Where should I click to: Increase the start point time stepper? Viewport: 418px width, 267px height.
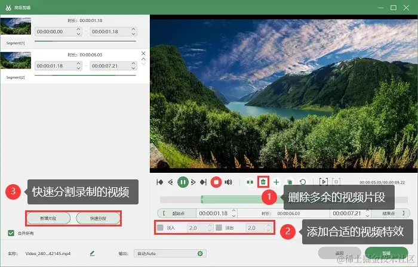234,211
